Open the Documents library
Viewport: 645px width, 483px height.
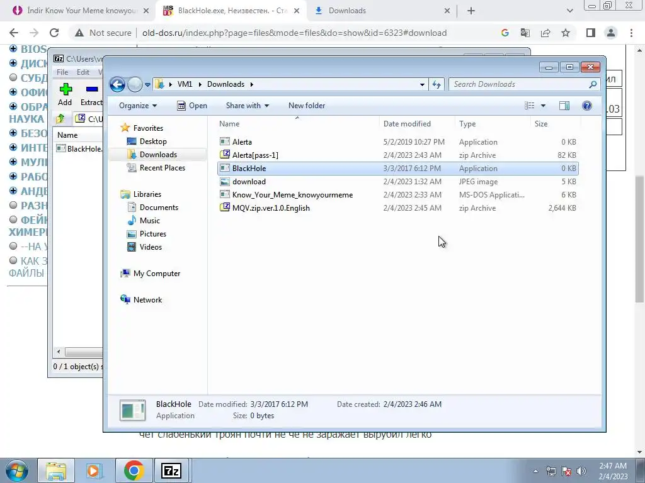(x=152, y=208)
